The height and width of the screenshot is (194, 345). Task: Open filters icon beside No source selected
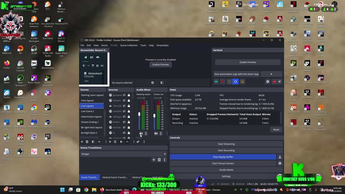click(162, 83)
